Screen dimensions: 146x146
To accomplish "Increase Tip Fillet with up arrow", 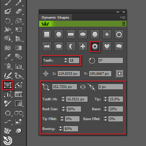I will (x=62, y=118).
